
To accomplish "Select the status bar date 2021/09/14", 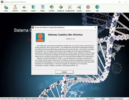I will pyautogui.click(x=91, y=99).
